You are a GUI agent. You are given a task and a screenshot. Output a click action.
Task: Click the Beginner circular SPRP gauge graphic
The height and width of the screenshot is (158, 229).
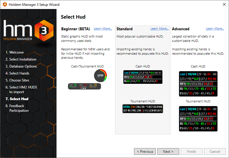[101, 76]
